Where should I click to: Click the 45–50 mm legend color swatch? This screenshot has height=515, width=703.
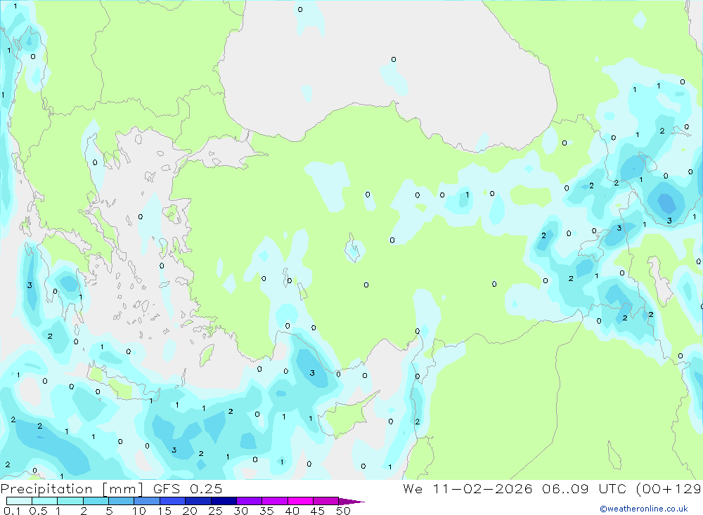(x=326, y=501)
